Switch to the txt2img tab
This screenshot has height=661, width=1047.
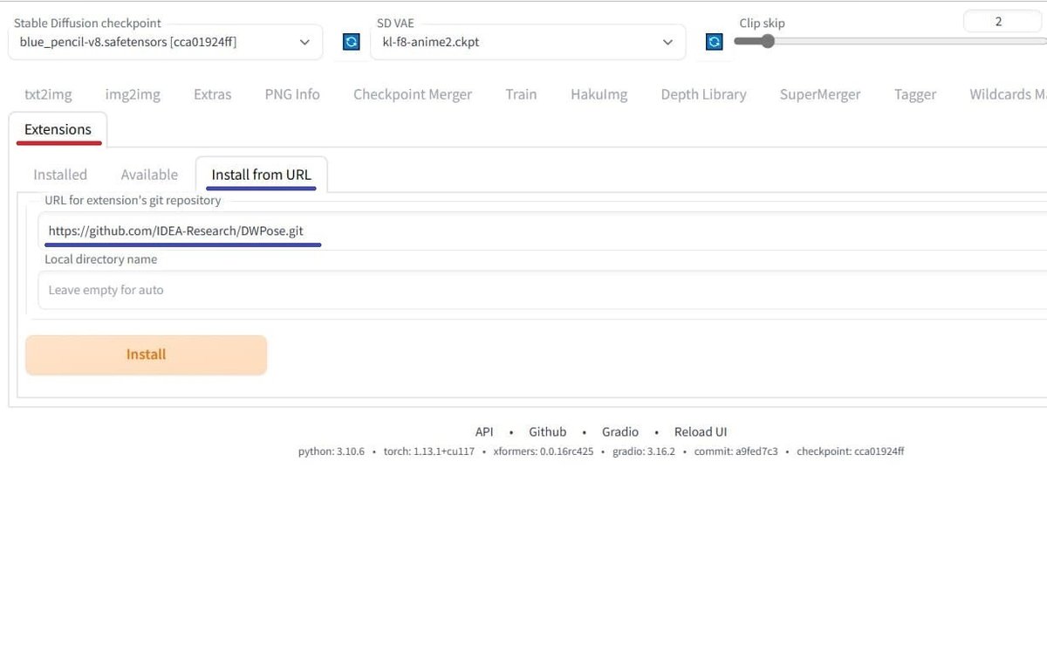(x=48, y=93)
